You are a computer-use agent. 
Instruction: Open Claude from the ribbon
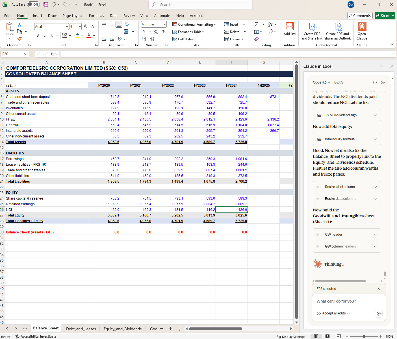[x=362, y=31]
